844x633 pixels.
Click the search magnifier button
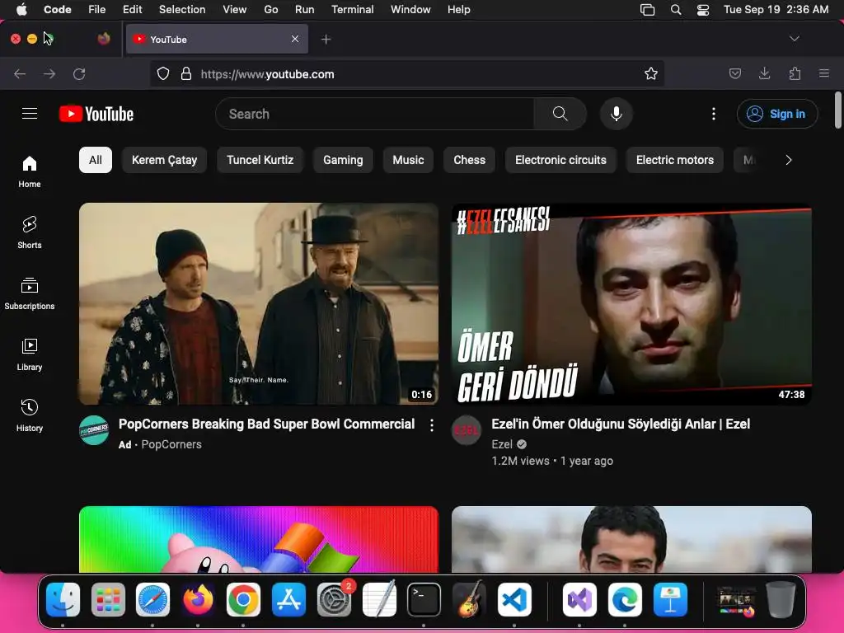point(560,114)
